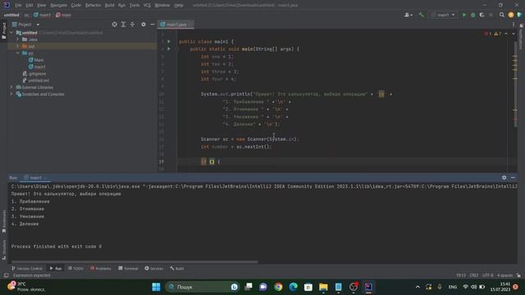Switch to IntelliJ IDEA taskbar icon
The image size is (525, 295).
368,287
